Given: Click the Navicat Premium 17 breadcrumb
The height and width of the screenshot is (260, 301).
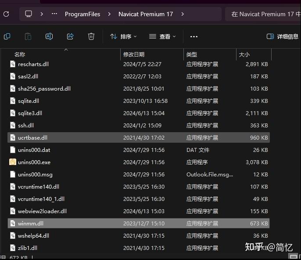Looking at the screenshot, I should click(146, 14).
